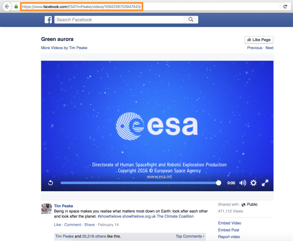Click the 0:00 time display
This screenshot has height=241, width=293.
tap(231, 183)
